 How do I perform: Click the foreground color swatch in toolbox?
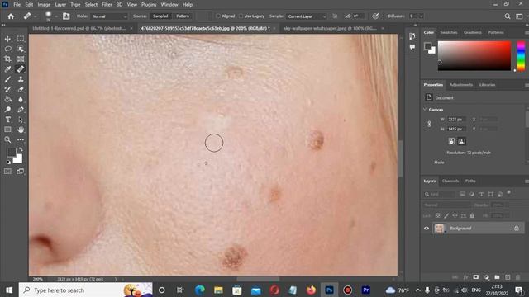tap(11, 153)
